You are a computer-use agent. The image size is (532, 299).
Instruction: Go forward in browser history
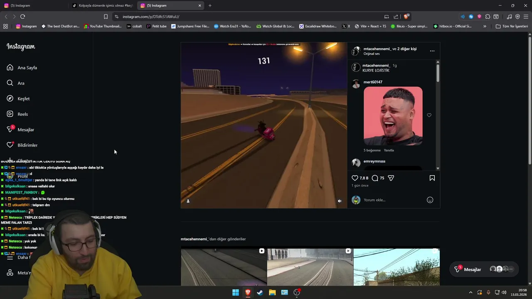click(14, 17)
